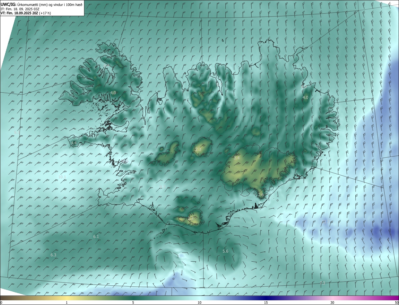Select the valid time "VT: Fim. 18.09.2025 20Z (+17 h)"

pos(26,13)
